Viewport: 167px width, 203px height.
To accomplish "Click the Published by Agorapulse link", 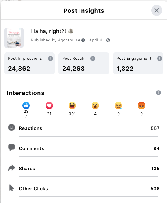I will pyautogui.click(x=56, y=40).
